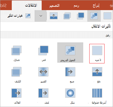Screen dimensions: 113x107
Task: Select the تضاؤل (Fade) transition in gallery
Action: point(16,53)
